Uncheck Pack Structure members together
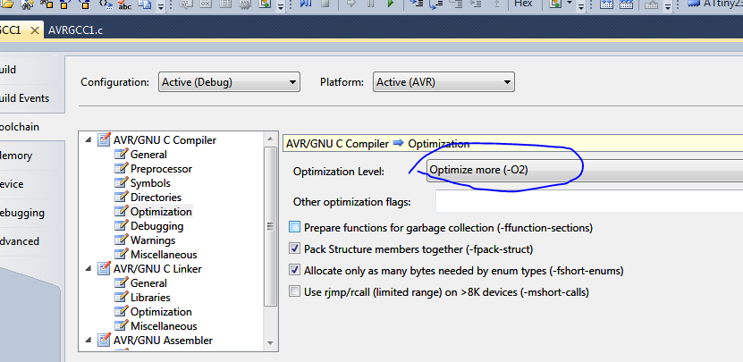The height and width of the screenshot is (362, 743). click(x=295, y=249)
